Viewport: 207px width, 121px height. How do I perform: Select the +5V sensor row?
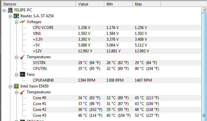point(117,45)
